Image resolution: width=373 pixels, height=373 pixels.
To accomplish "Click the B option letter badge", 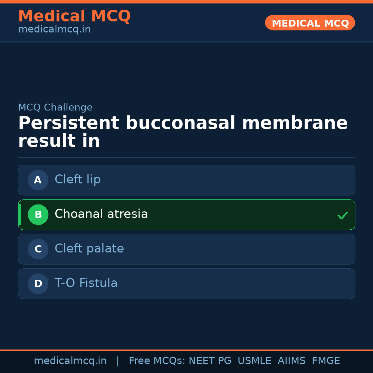I will tap(38, 214).
